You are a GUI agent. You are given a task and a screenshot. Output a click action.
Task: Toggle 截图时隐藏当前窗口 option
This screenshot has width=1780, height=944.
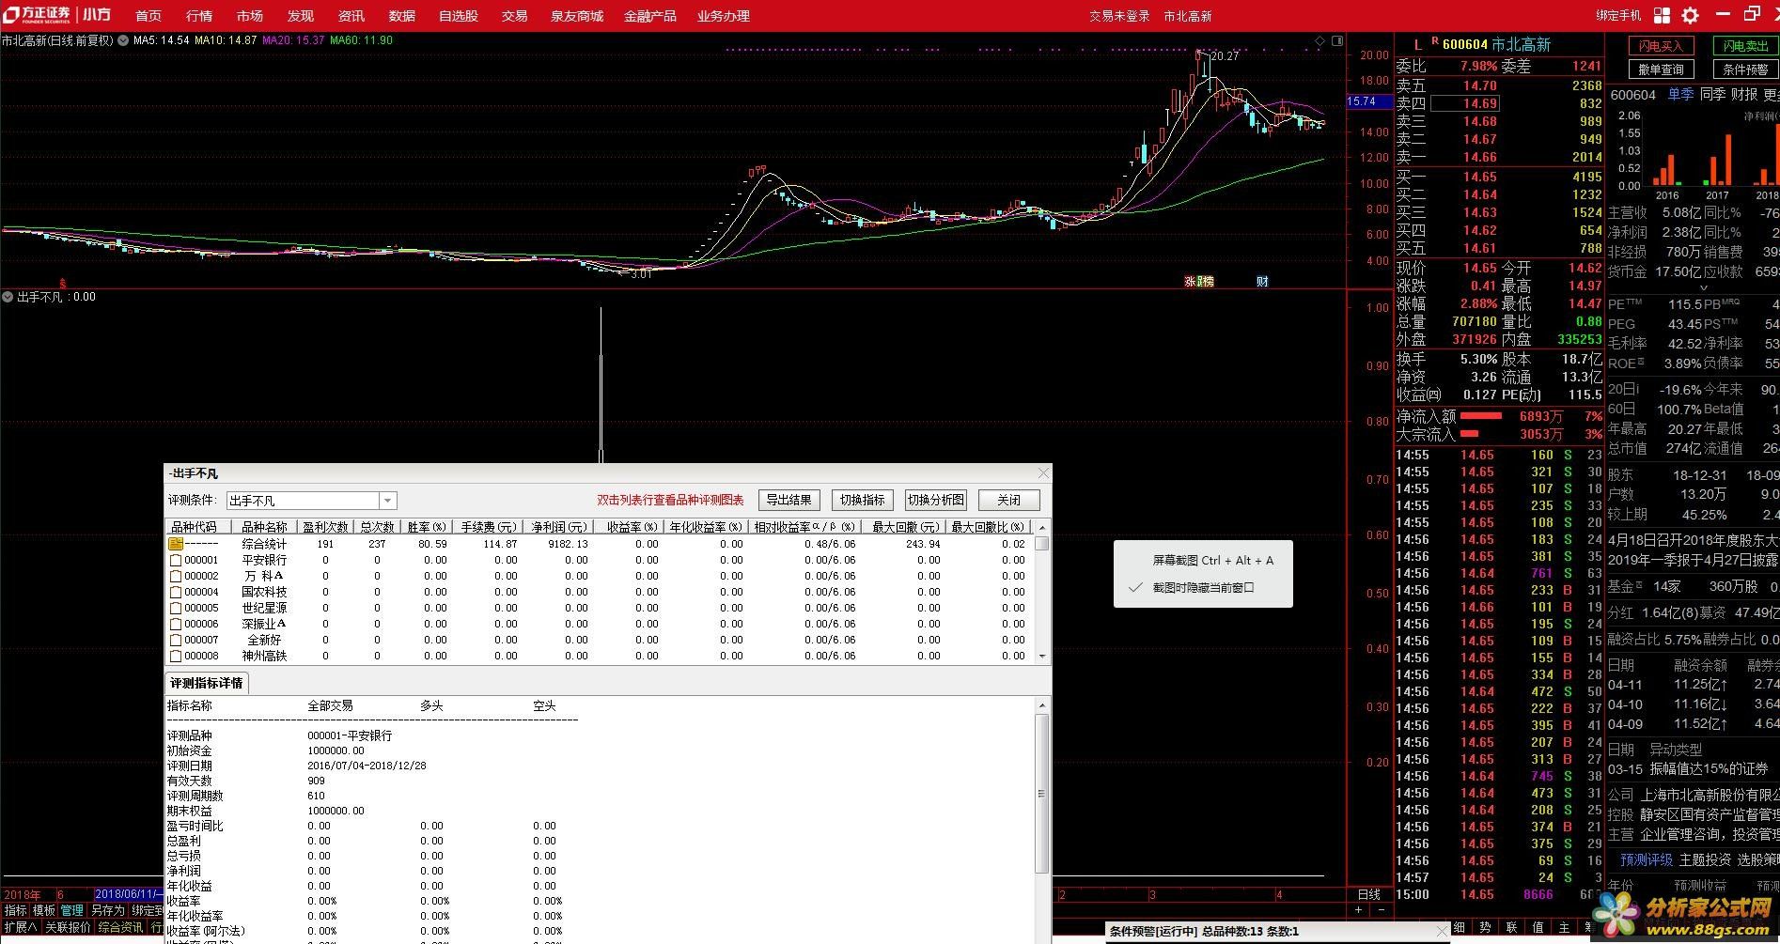point(1203,588)
